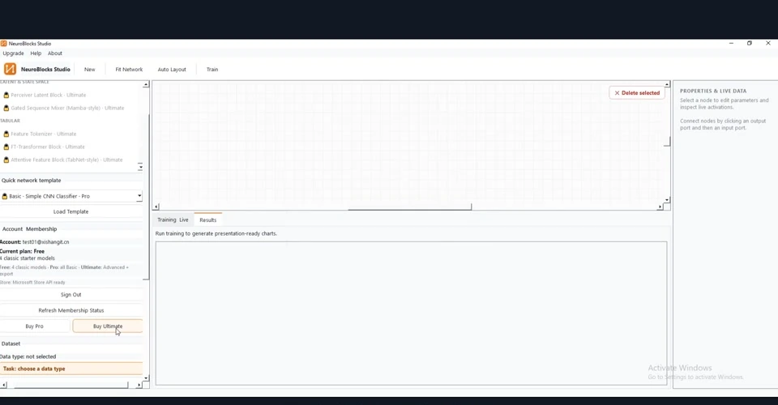Click the canvas vertical scroll-down arrow
Screen dimensions: 778x405
667,200
